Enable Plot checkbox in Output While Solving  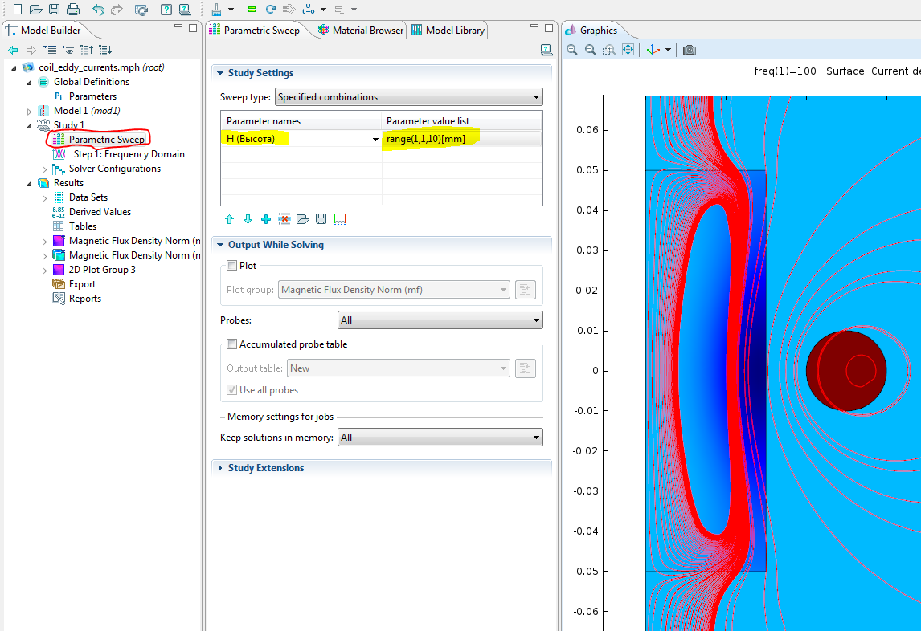pyautogui.click(x=232, y=265)
